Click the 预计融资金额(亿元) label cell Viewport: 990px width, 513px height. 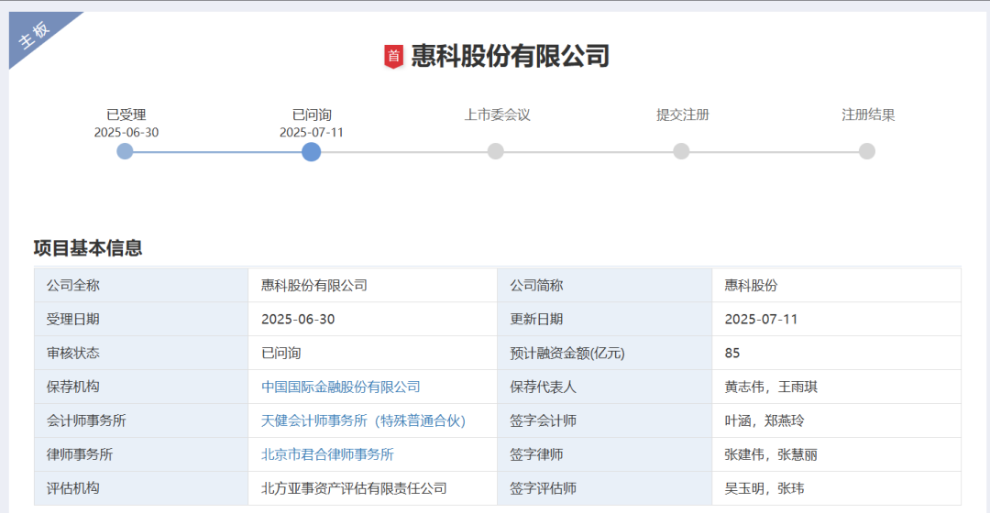click(x=605, y=353)
